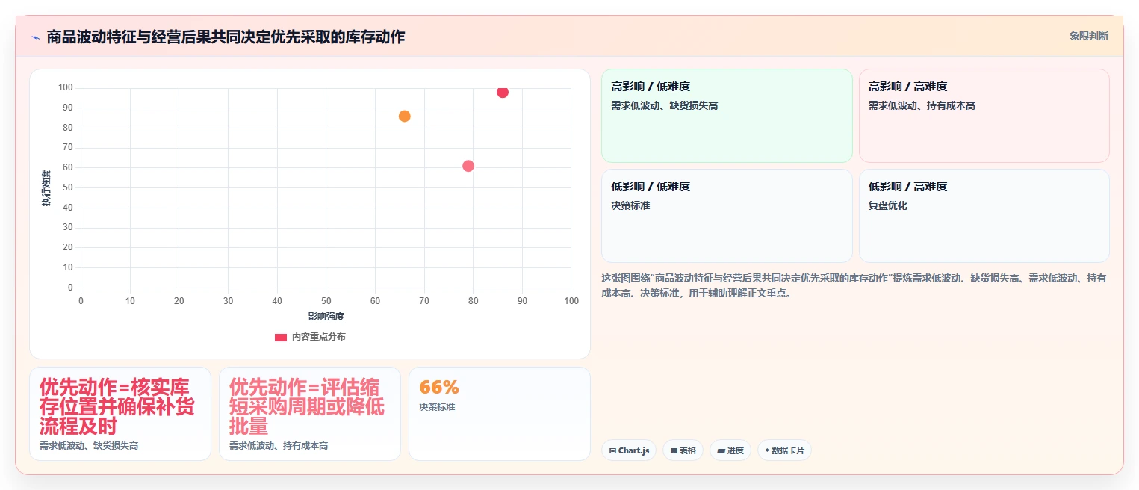Click the lightning icon beside the title
This screenshot has height=490, width=1139.
(35, 37)
